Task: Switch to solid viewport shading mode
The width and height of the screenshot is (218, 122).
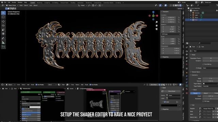Action: click(176, 5)
